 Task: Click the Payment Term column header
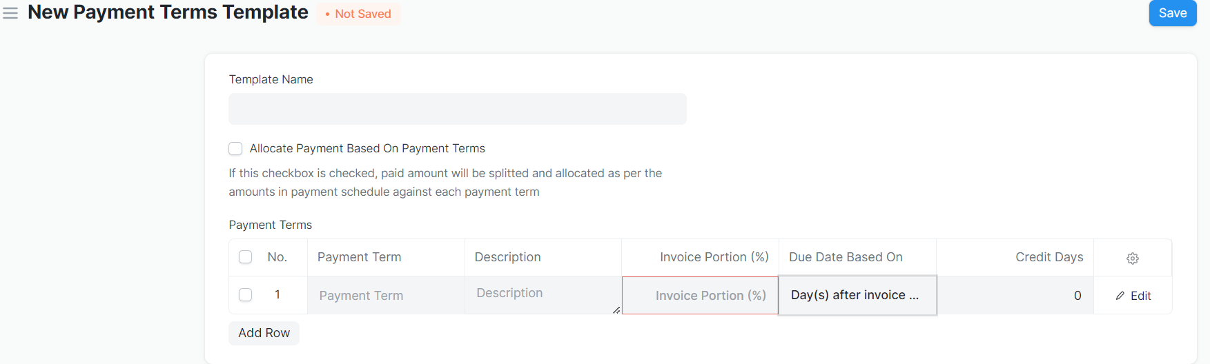pyautogui.click(x=359, y=257)
